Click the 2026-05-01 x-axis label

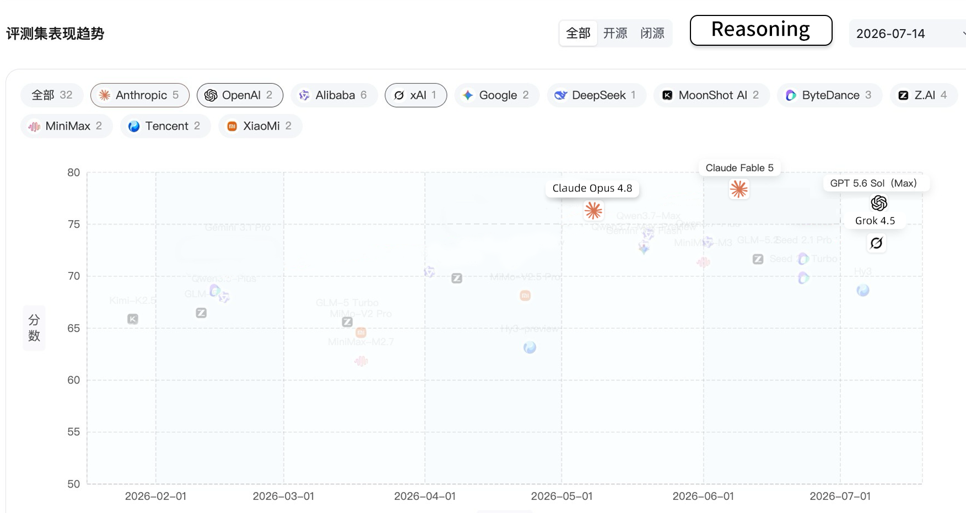(562, 496)
